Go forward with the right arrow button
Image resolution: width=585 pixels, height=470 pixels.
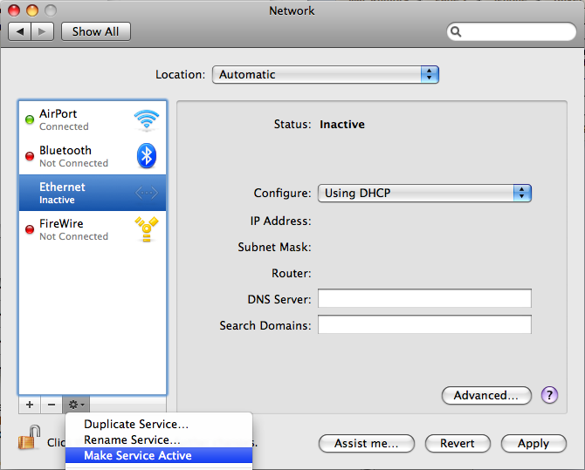point(43,31)
